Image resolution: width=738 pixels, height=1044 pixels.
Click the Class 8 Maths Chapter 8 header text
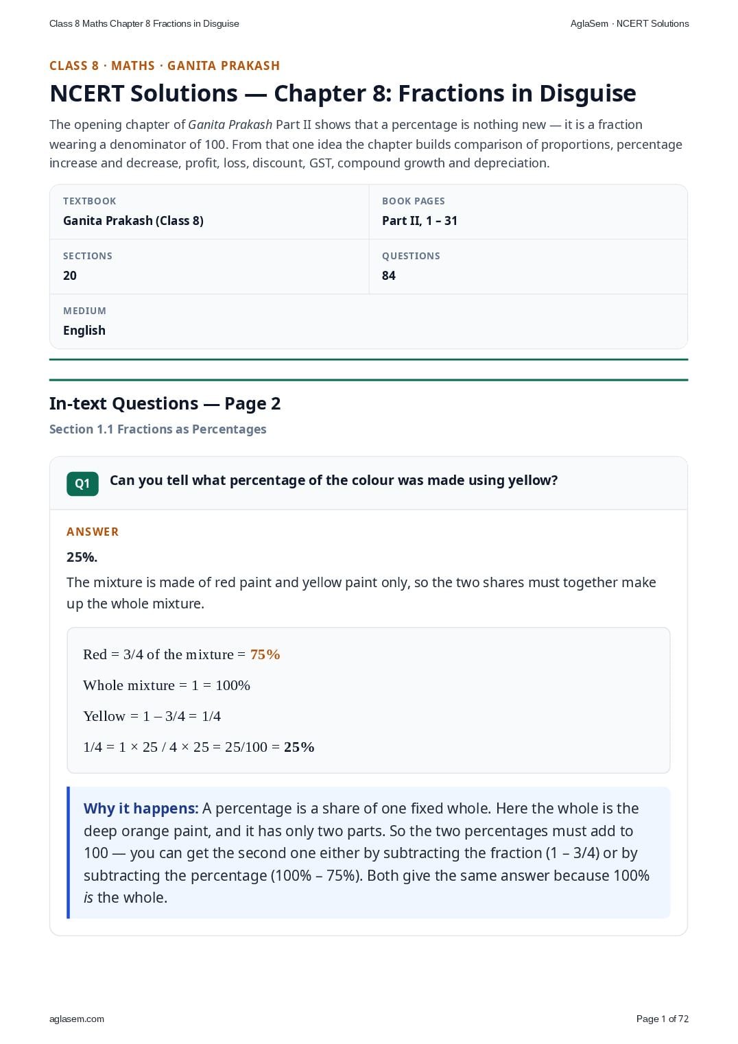144,23
